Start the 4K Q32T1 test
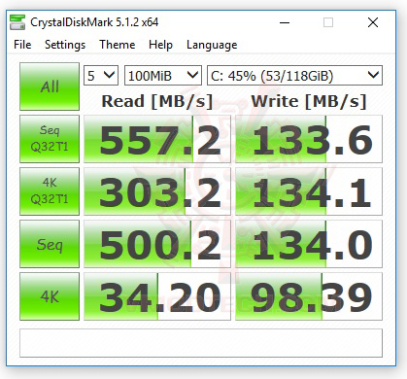Viewport: 407px width, 379px height. pos(50,191)
